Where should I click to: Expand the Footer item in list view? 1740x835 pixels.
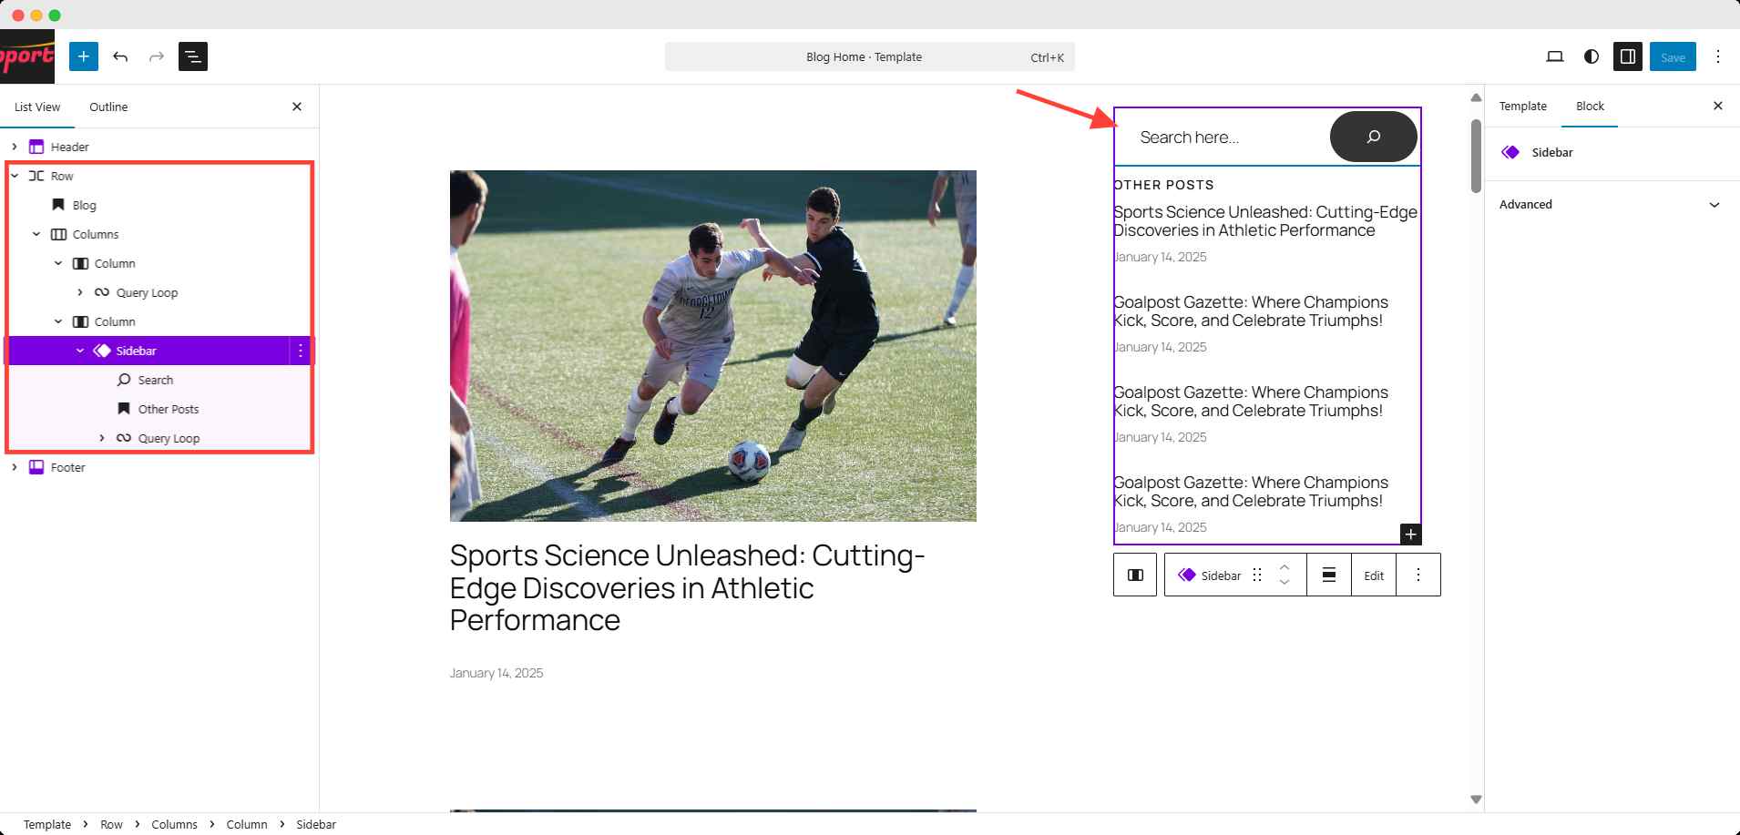[x=15, y=467]
